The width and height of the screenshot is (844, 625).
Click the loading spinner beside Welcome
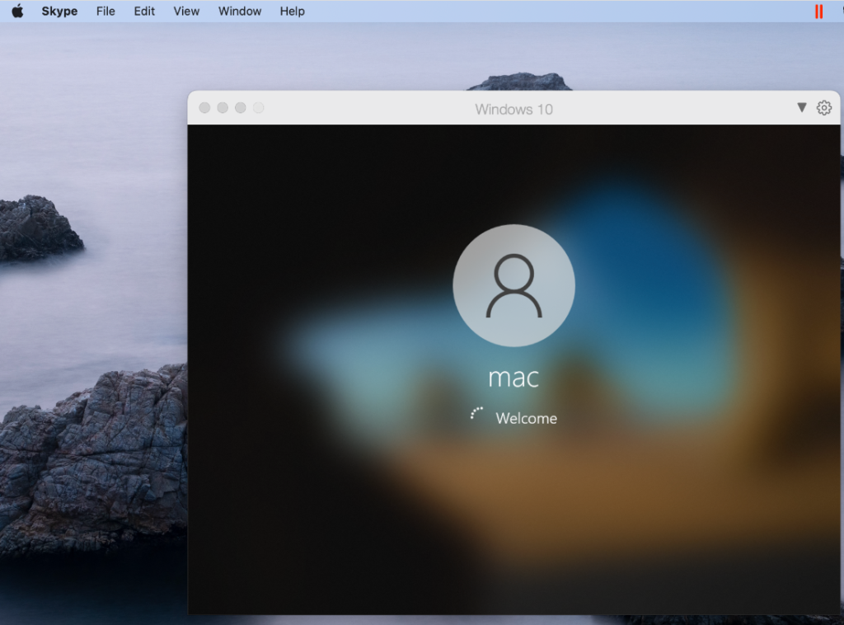click(x=476, y=413)
